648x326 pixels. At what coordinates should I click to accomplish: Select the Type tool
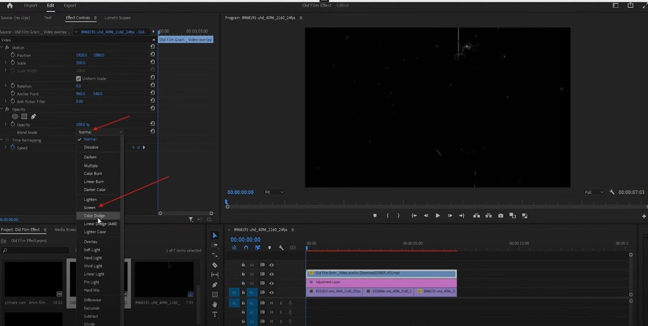[x=215, y=314]
